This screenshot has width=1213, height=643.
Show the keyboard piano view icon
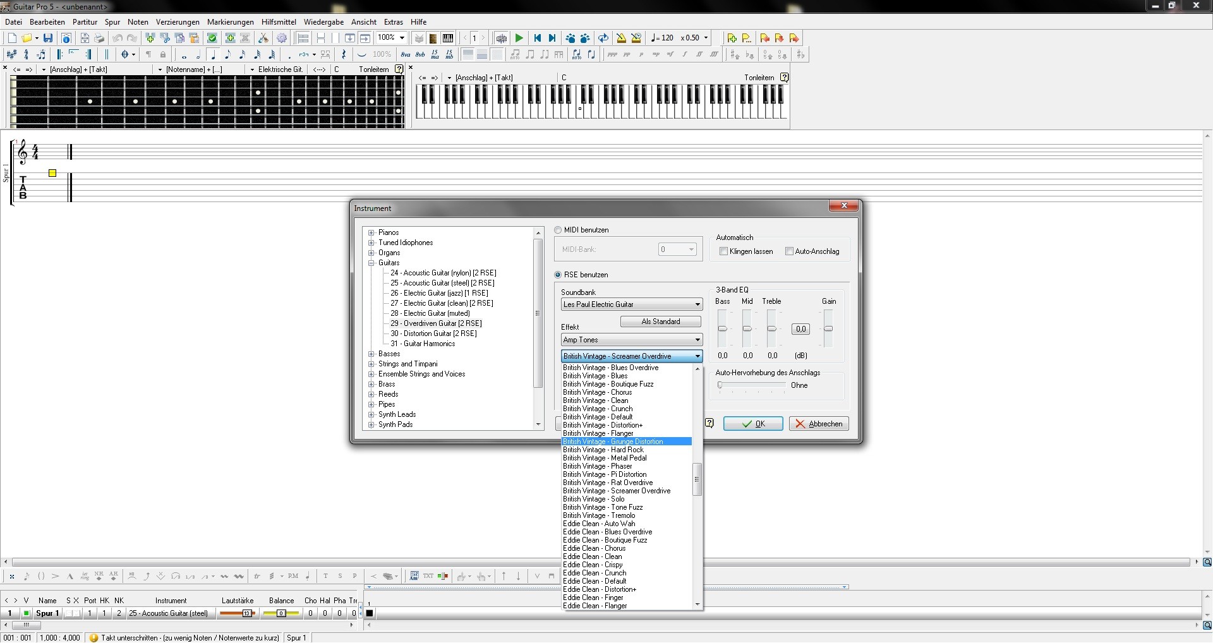pyautogui.click(x=448, y=39)
